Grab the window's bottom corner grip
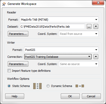This screenshot has width=106, height=104. click(x=102, y=100)
